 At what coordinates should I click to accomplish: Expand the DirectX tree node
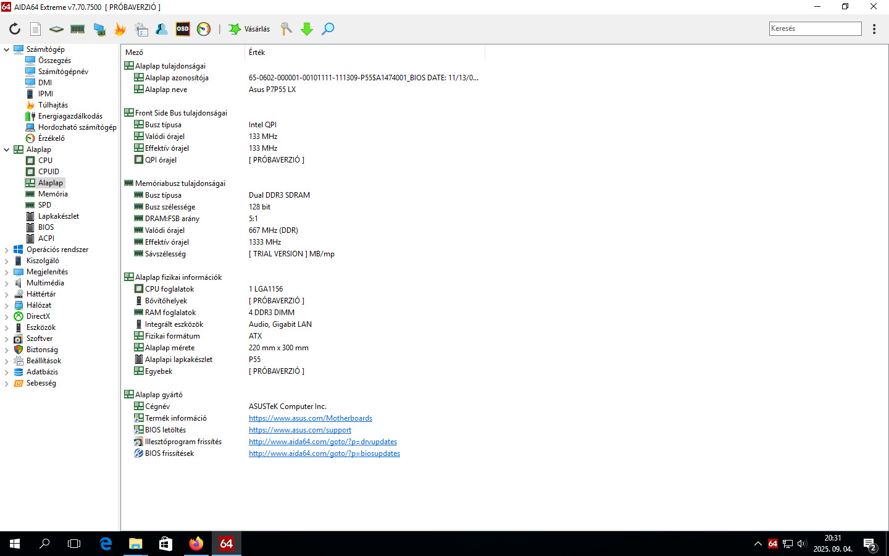point(7,316)
